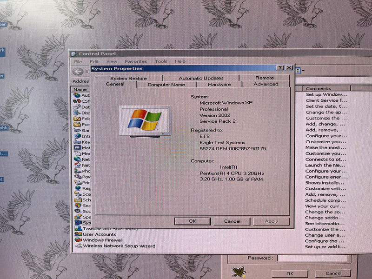This screenshot has width=372, height=279.
Task: Open the Views dropdown arrow in toolbar
Action: [x=303, y=71]
